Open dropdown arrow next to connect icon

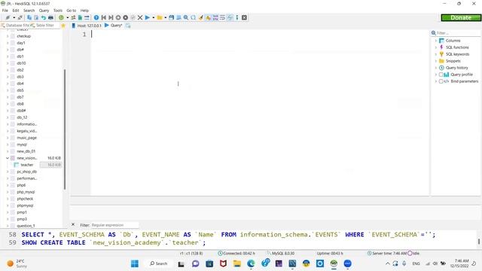[14, 17]
